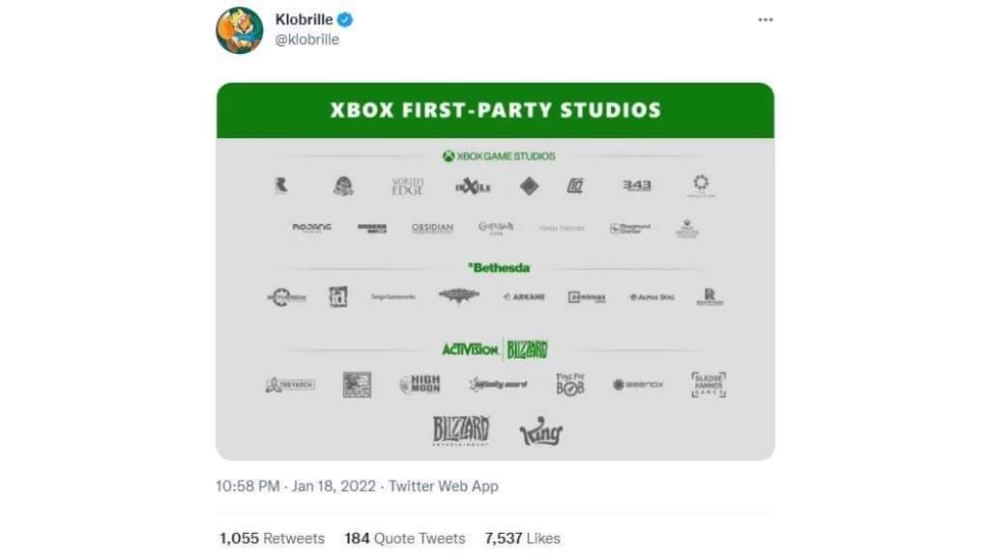Open the 1,055 Retweets list

[272, 539]
